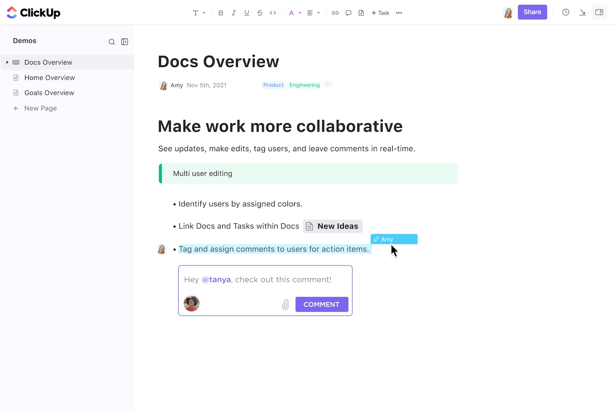Open the page export icon
The height and width of the screenshot is (411, 616).
[x=361, y=13]
